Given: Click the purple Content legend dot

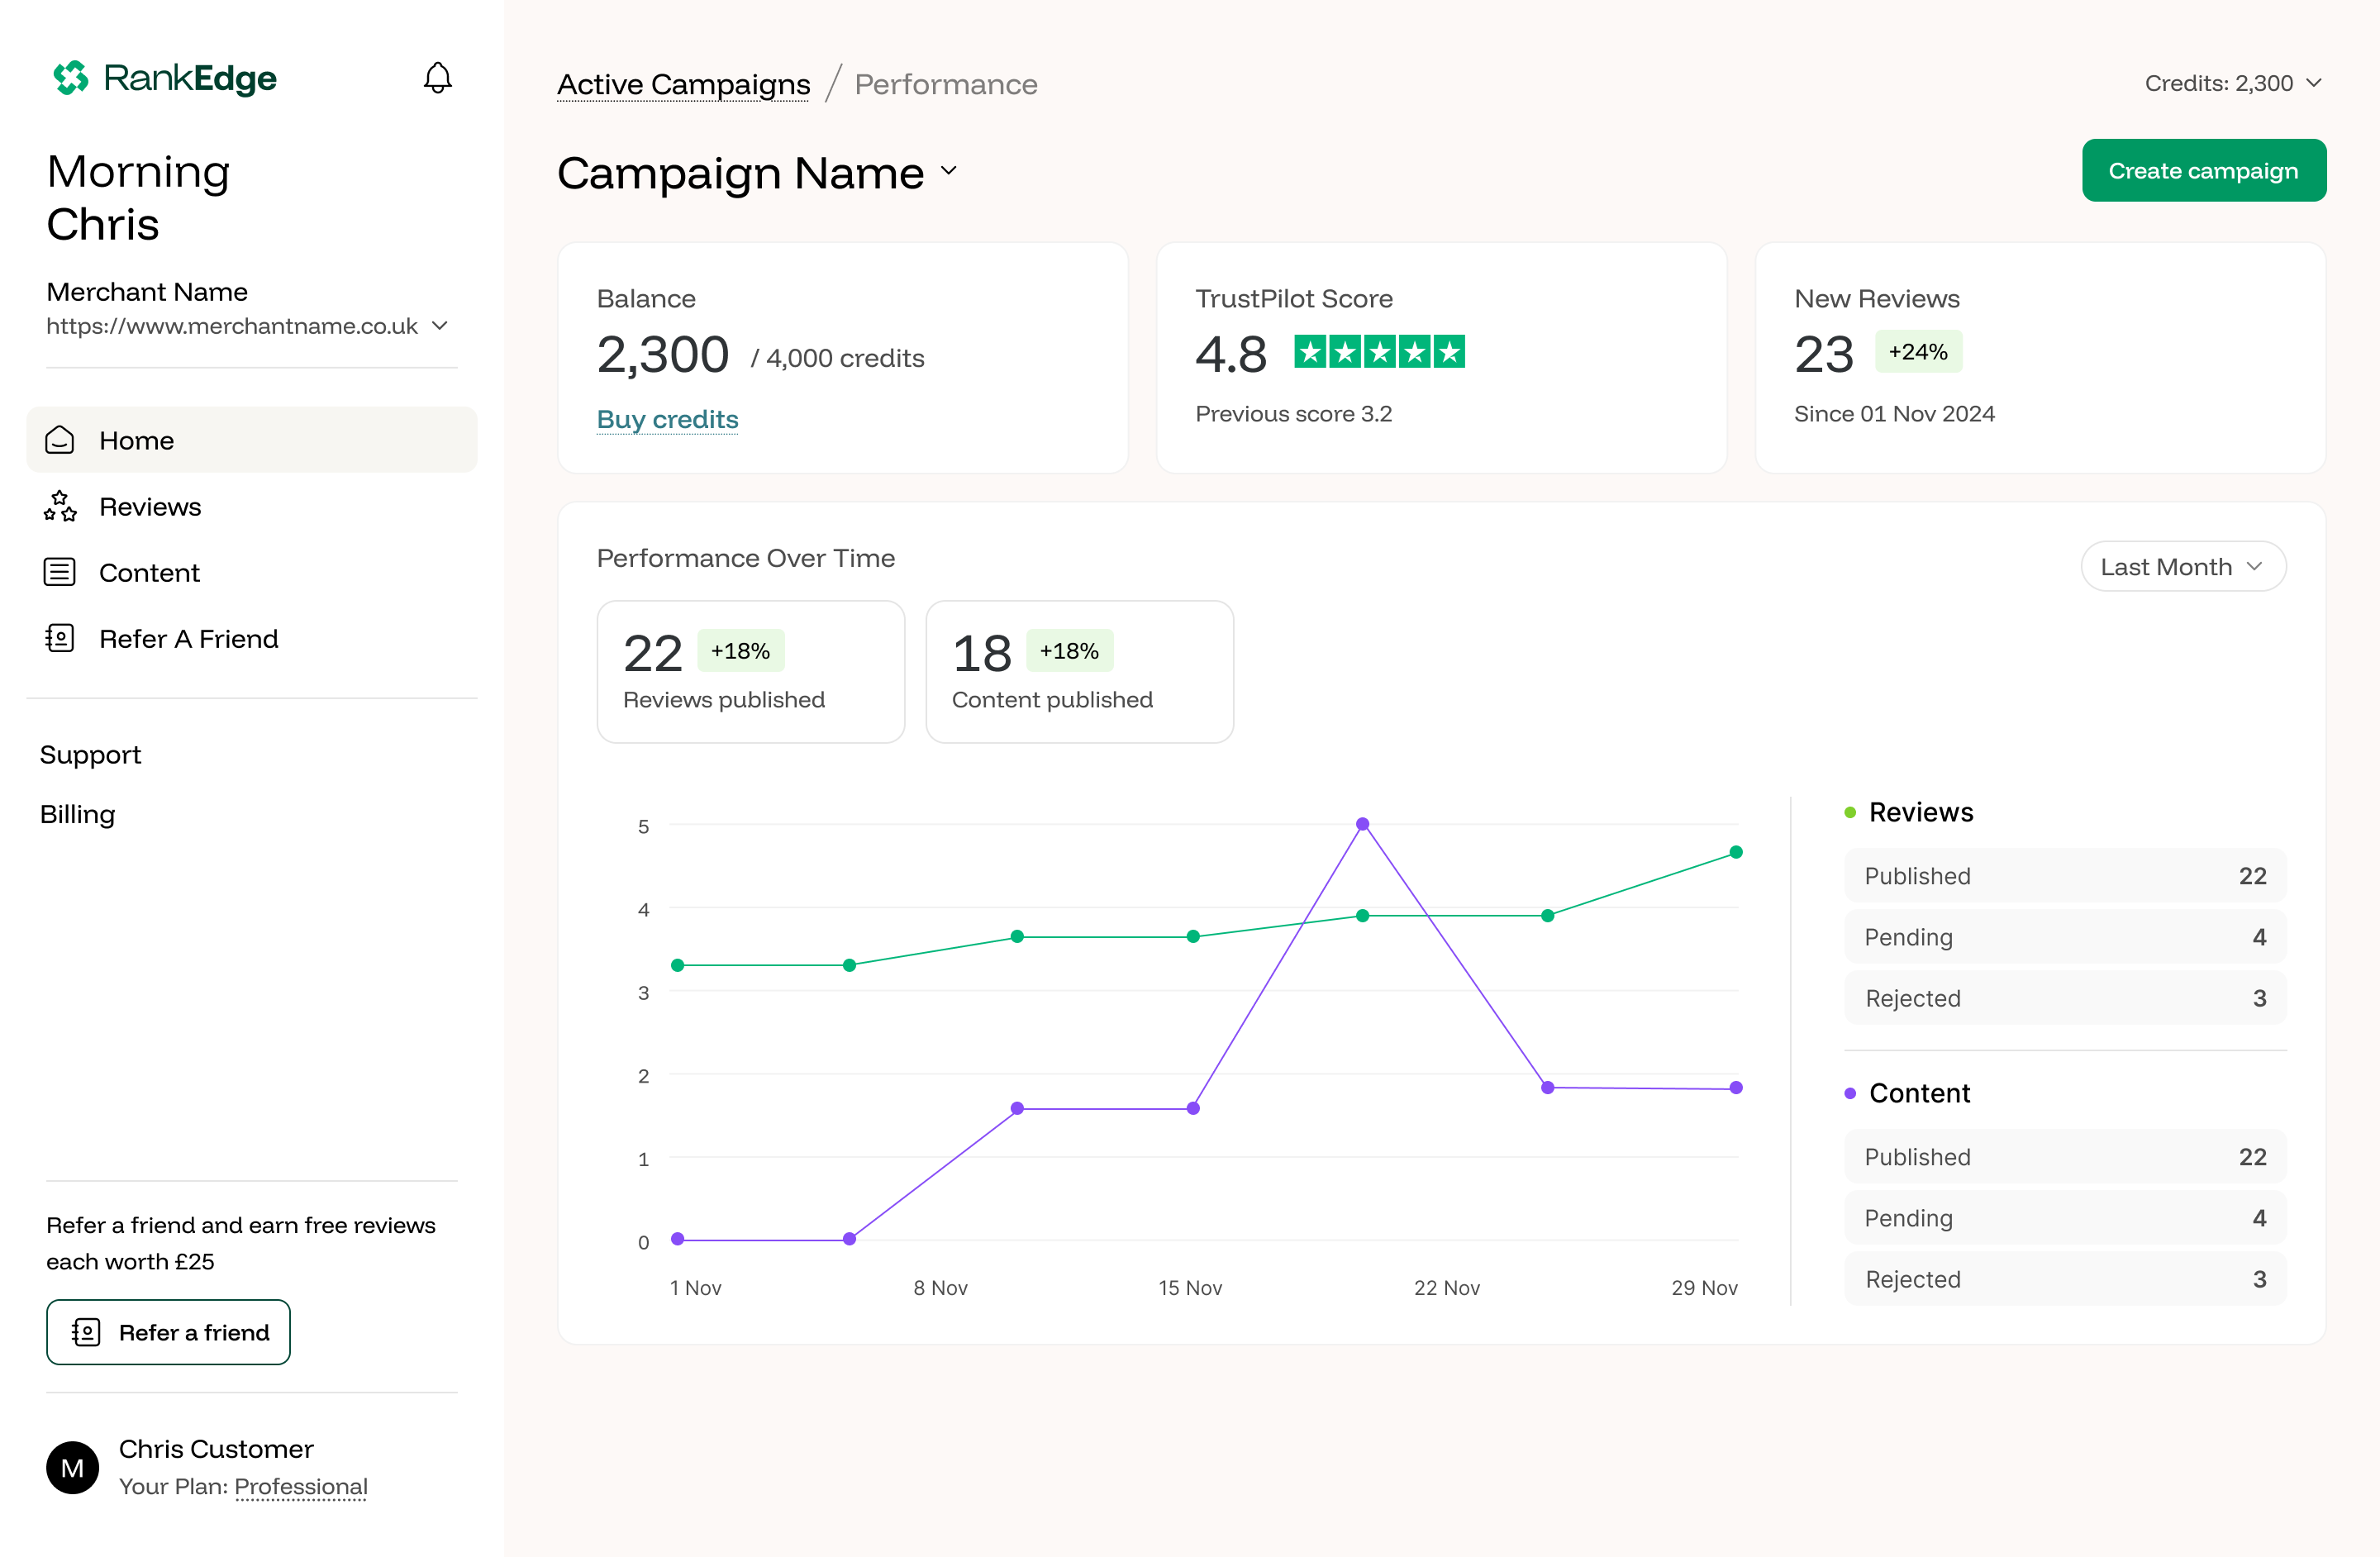Looking at the screenshot, I should coord(1850,1093).
